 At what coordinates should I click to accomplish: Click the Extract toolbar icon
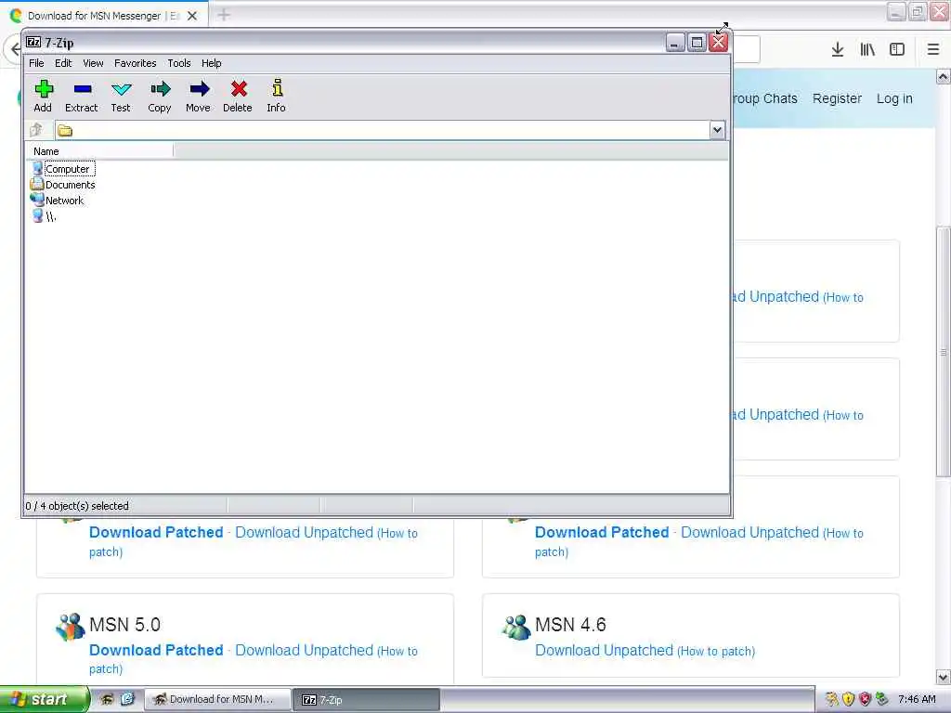tap(82, 96)
